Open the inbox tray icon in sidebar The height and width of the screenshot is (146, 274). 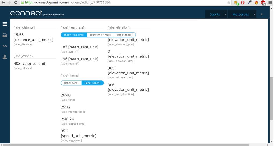pos(5,35)
